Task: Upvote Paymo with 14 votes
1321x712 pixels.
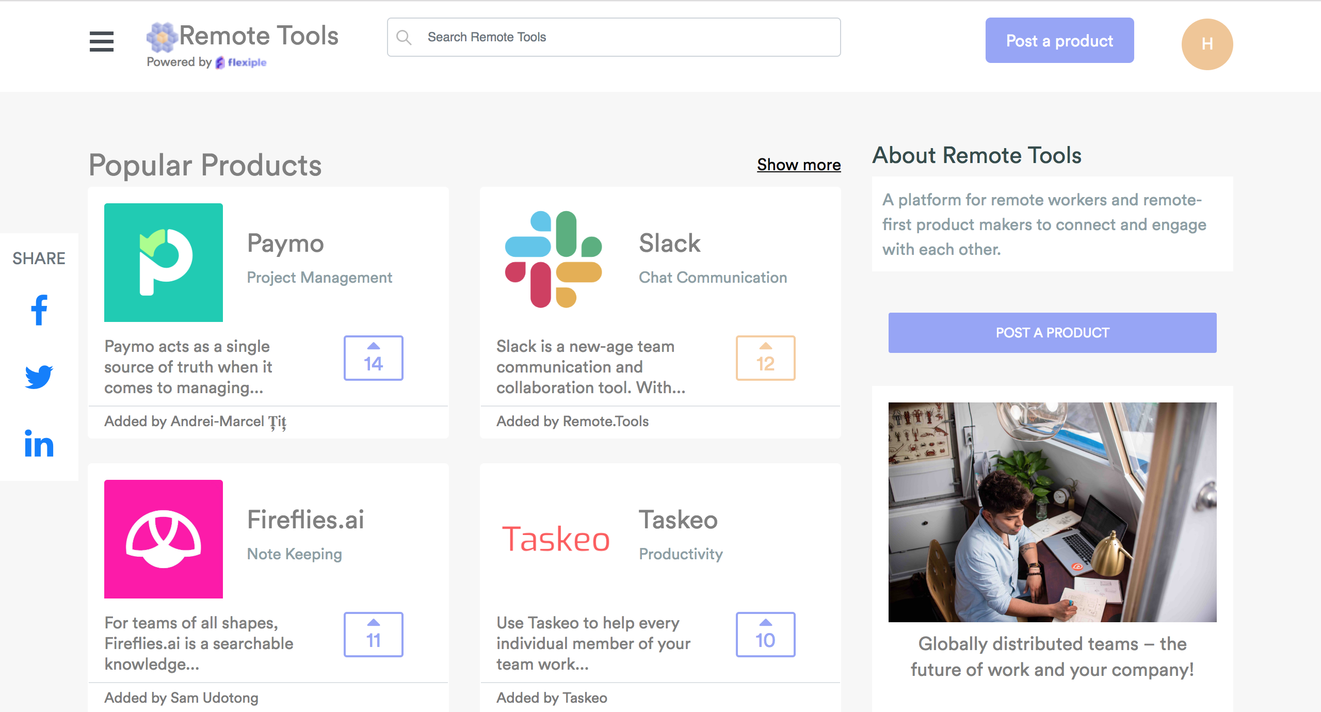Action: [x=373, y=358]
